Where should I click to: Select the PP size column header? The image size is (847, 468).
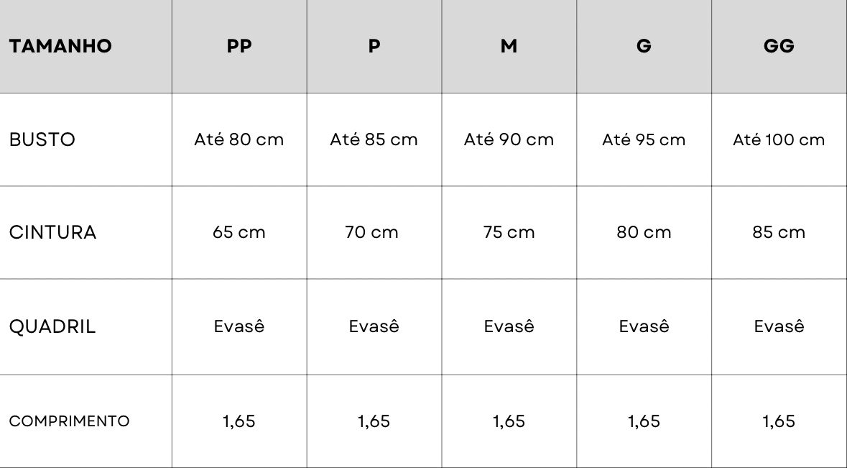(239, 46)
